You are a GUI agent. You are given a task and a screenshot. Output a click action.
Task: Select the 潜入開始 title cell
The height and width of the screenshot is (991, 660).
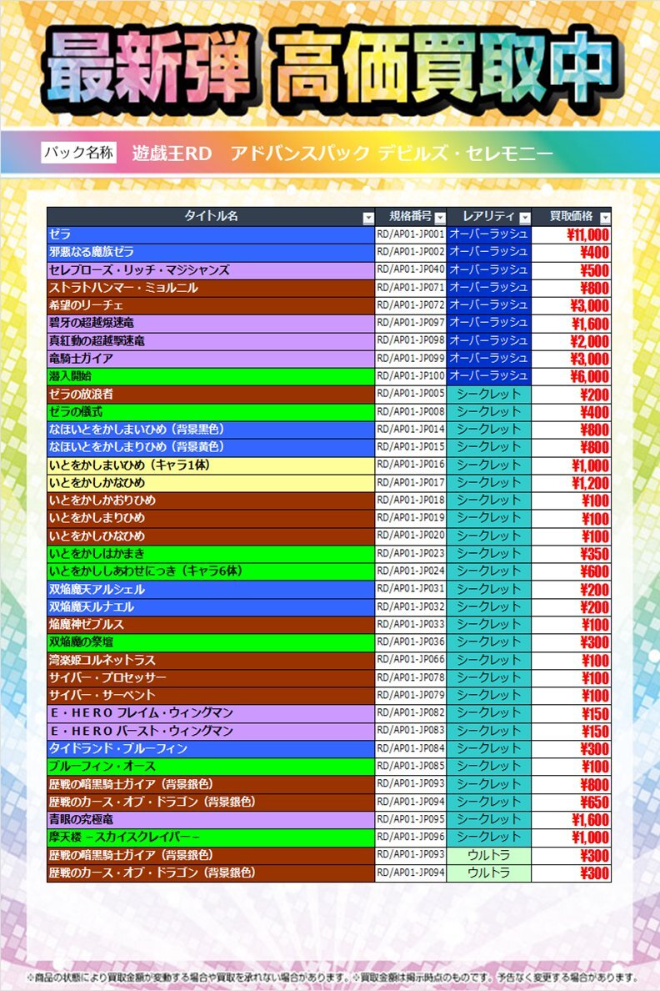tap(211, 376)
